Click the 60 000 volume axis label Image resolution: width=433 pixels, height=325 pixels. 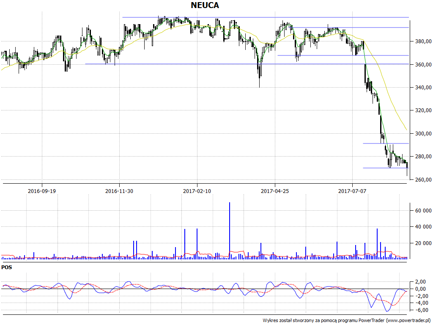(x=423, y=211)
